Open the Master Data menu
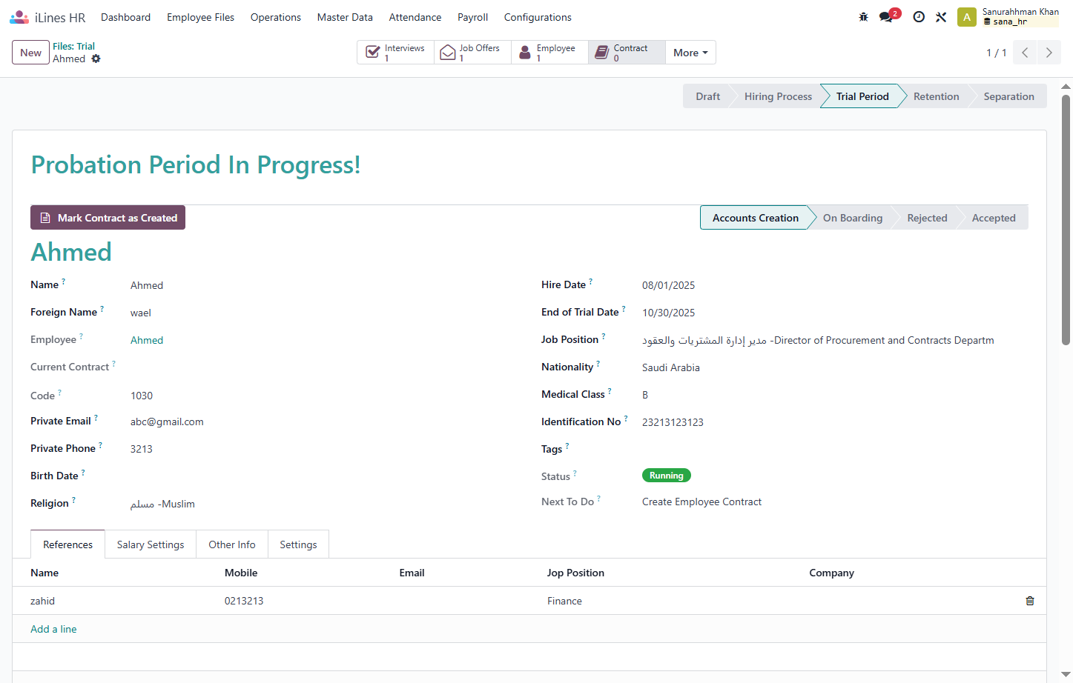The image size is (1073, 683). pos(345,17)
